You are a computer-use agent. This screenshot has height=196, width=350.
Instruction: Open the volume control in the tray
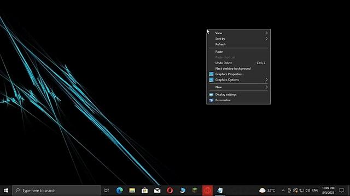click(308, 191)
